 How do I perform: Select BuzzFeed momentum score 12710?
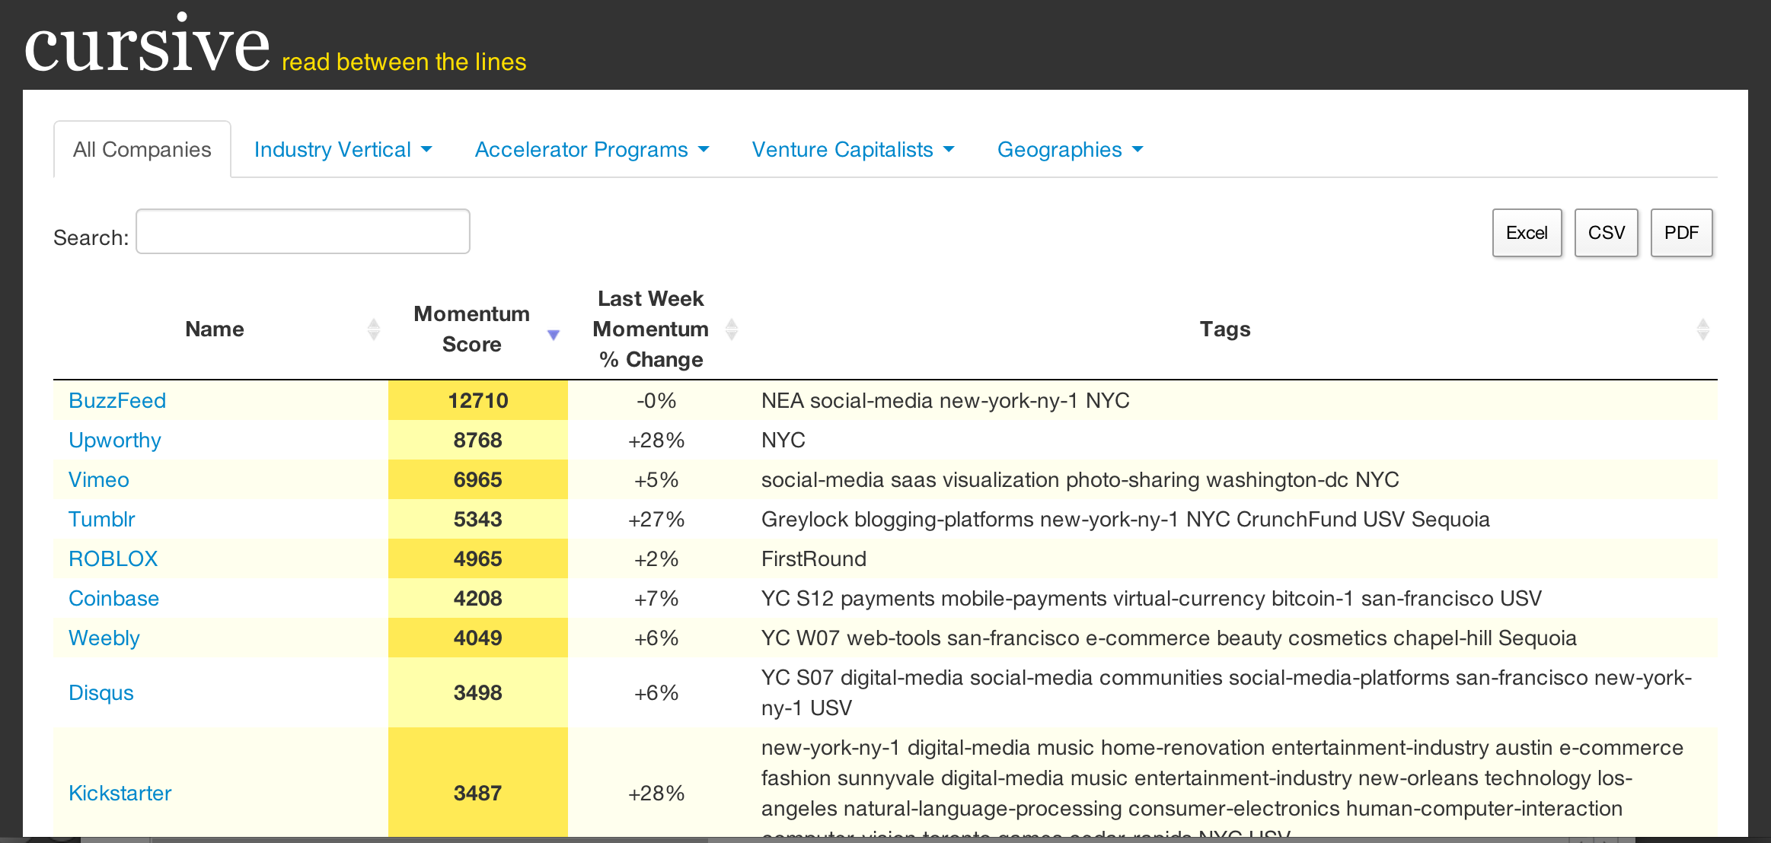[x=478, y=401]
